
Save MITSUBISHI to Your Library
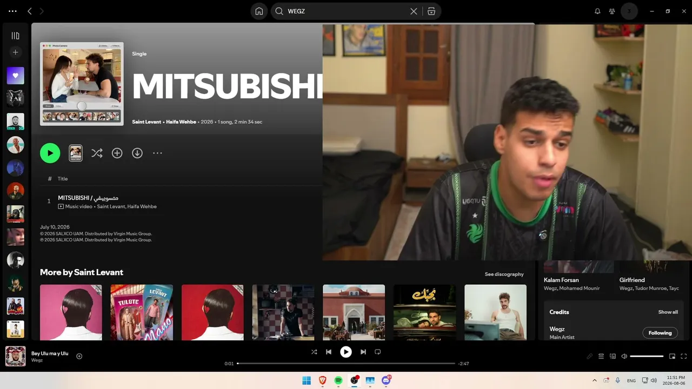click(x=117, y=153)
